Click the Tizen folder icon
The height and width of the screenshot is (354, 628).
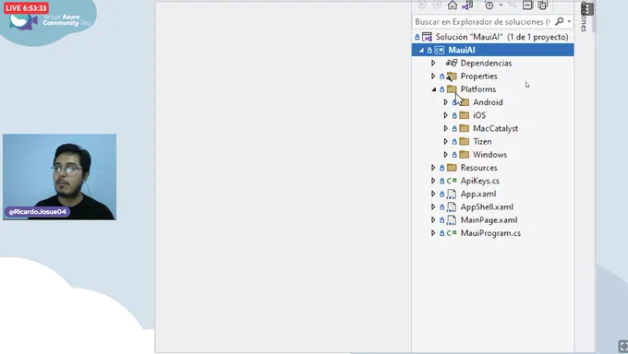click(465, 141)
